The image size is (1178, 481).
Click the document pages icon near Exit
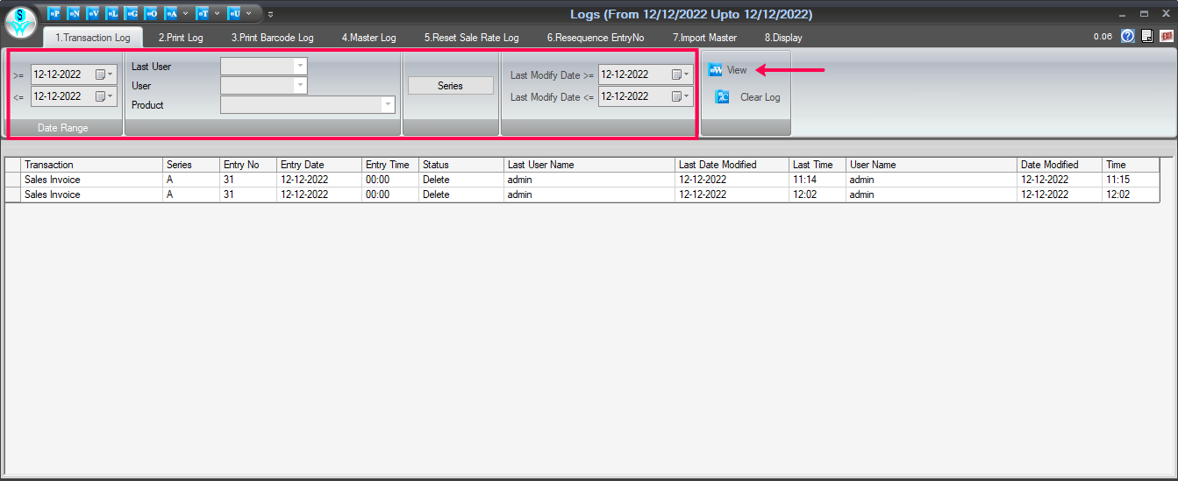(x=1146, y=36)
